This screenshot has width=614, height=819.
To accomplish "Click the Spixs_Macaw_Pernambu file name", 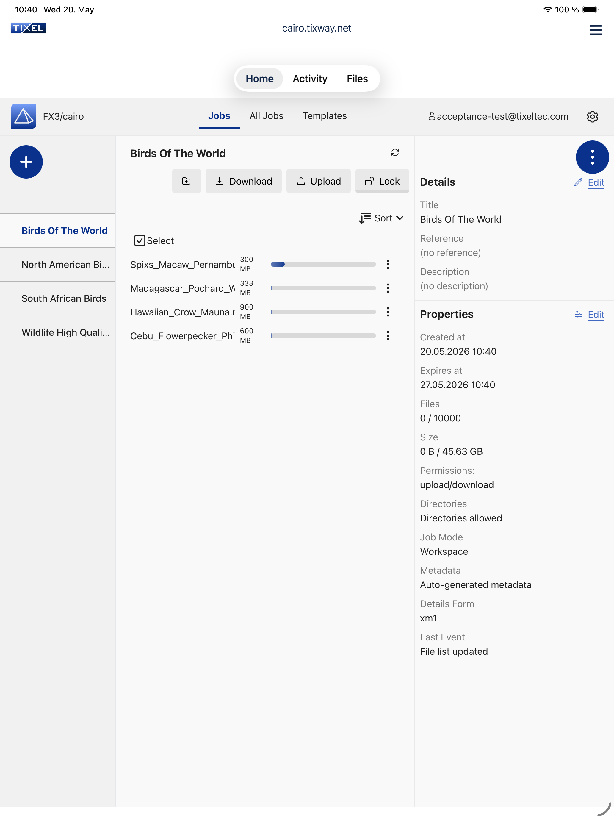I will [x=182, y=264].
